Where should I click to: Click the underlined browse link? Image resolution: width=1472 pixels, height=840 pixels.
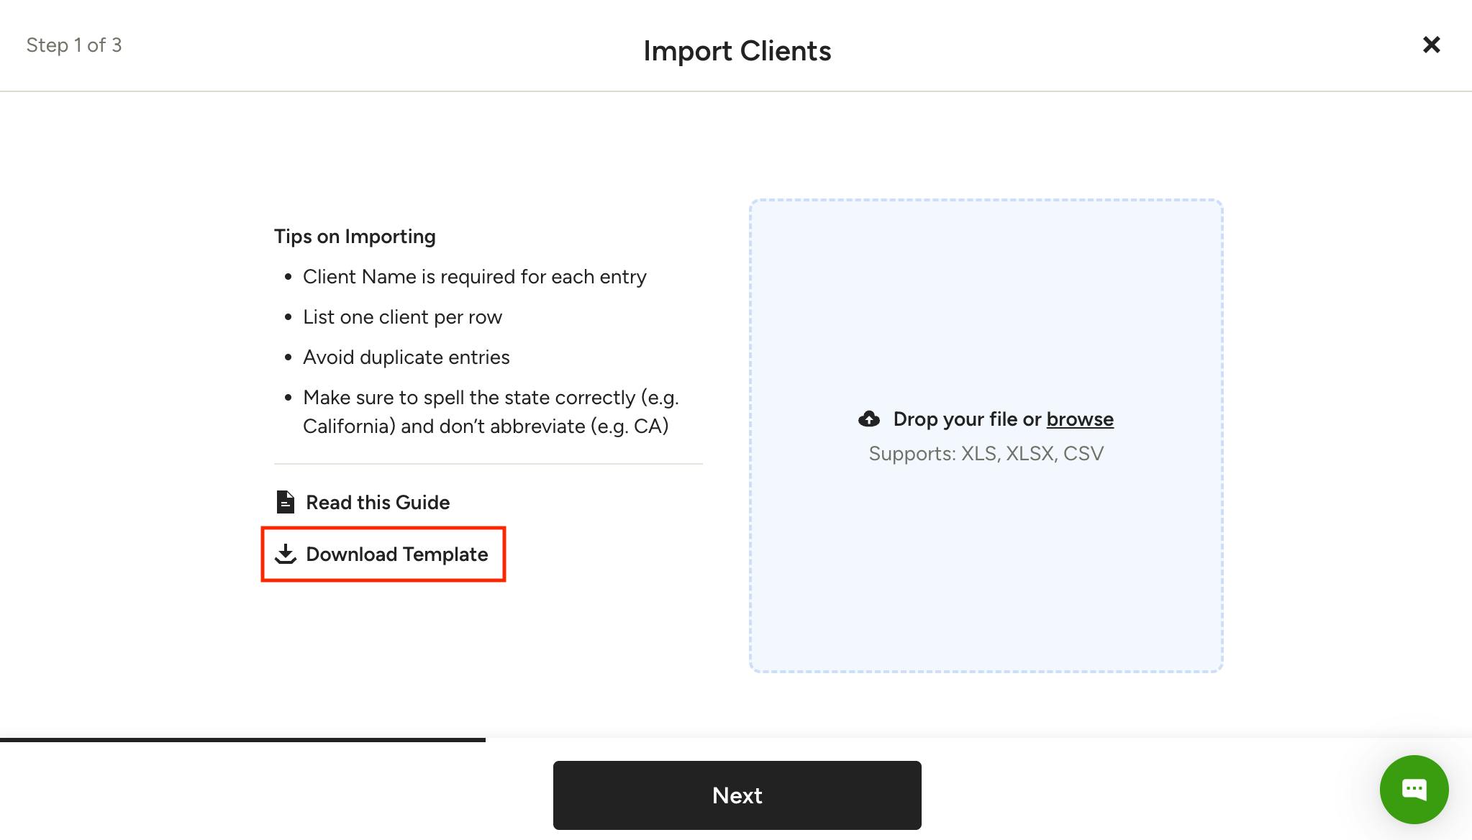(1080, 419)
